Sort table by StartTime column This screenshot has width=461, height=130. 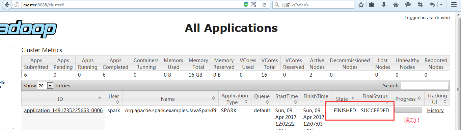(x=287, y=99)
